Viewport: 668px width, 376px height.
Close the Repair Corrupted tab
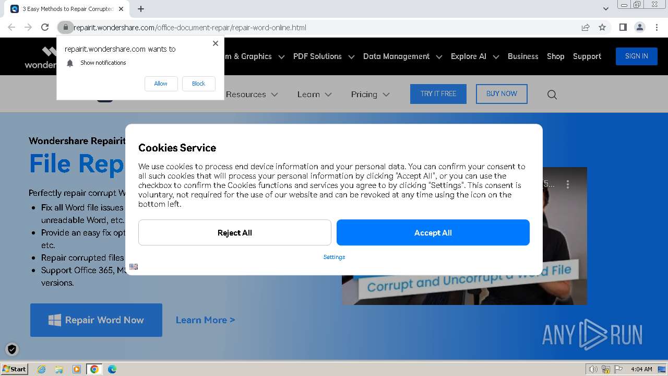[x=121, y=9]
